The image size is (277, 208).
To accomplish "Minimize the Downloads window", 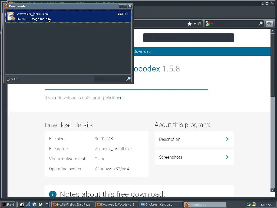I will 121,6.
